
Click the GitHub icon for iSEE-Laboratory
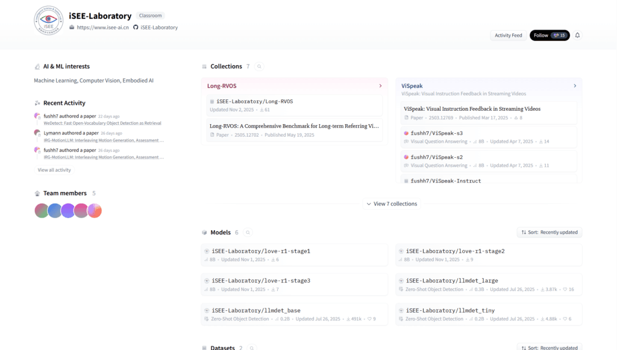coord(136,28)
